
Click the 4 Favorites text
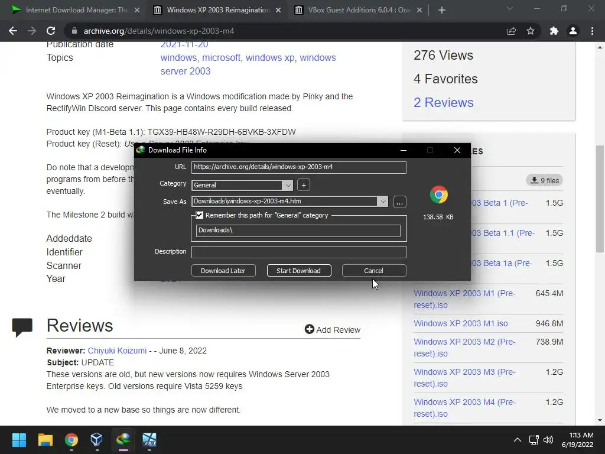[x=445, y=79]
